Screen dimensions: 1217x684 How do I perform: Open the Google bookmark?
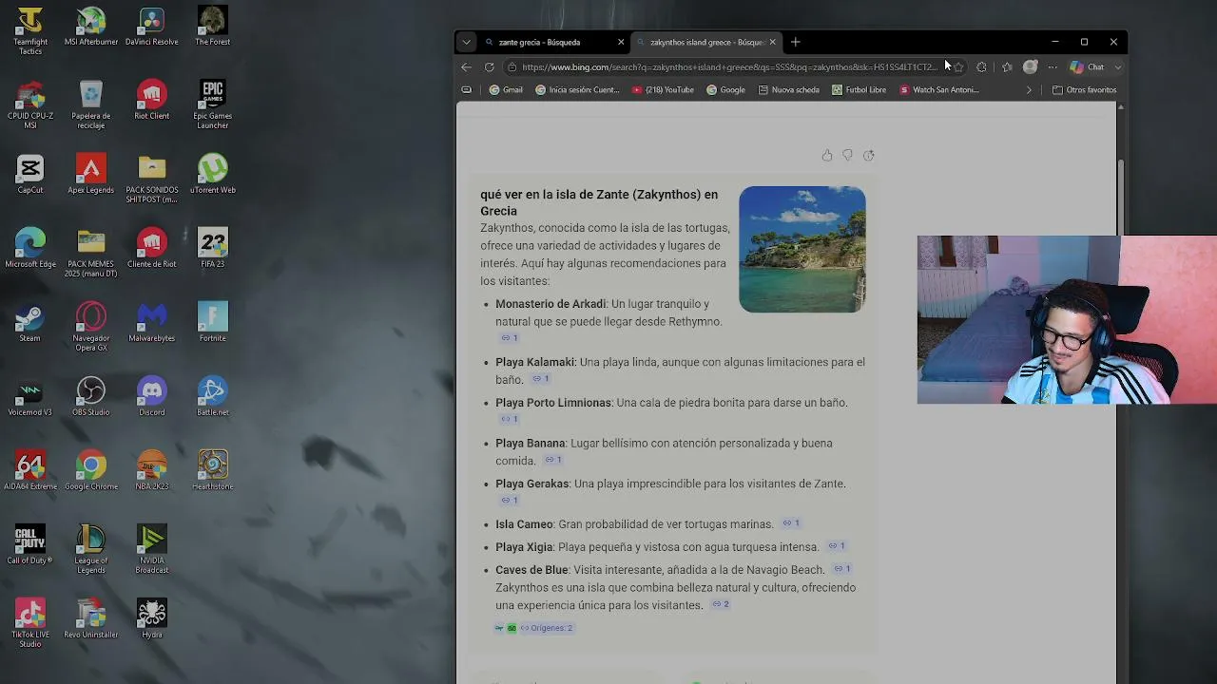tap(725, 90)
